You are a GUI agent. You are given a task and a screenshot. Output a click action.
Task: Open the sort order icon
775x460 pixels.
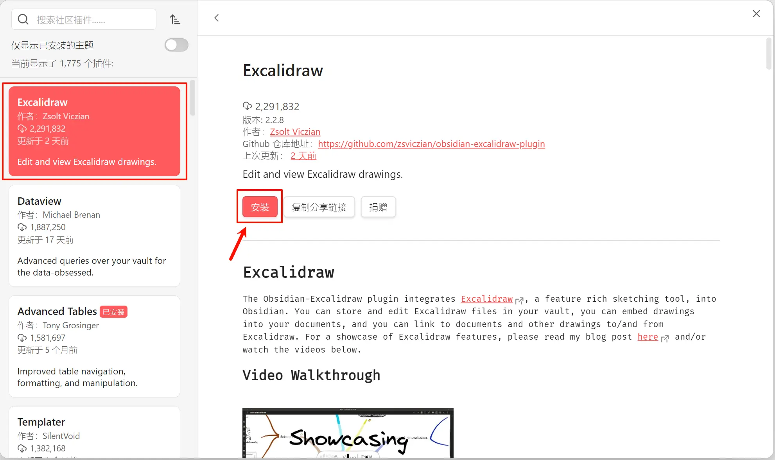175,19
